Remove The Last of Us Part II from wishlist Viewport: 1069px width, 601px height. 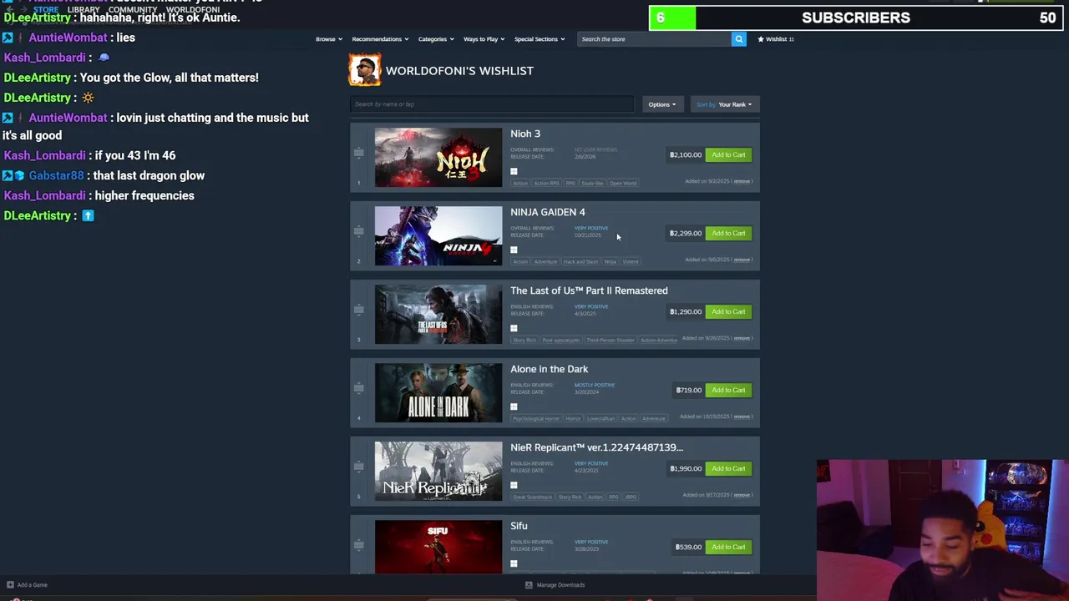[742, 338]
